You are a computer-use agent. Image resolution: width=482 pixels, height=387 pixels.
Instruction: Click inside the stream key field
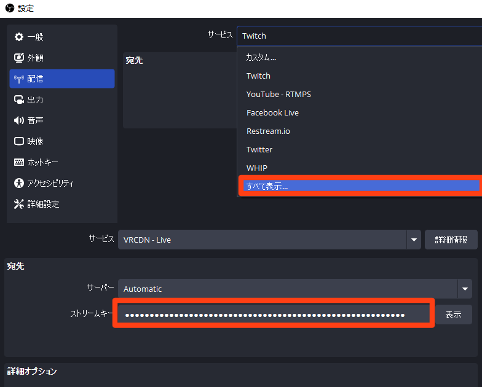coord(274,315)
